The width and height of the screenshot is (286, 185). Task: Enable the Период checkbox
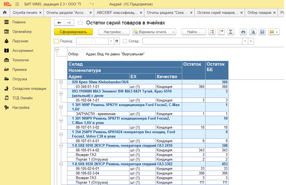(57, 41)
